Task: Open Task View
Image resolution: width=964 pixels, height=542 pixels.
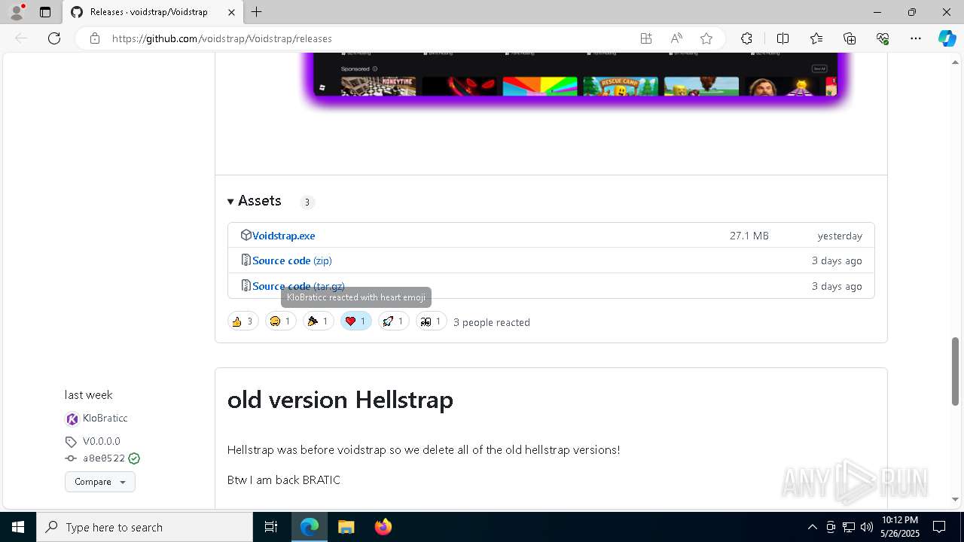Action: click(271, 527)
